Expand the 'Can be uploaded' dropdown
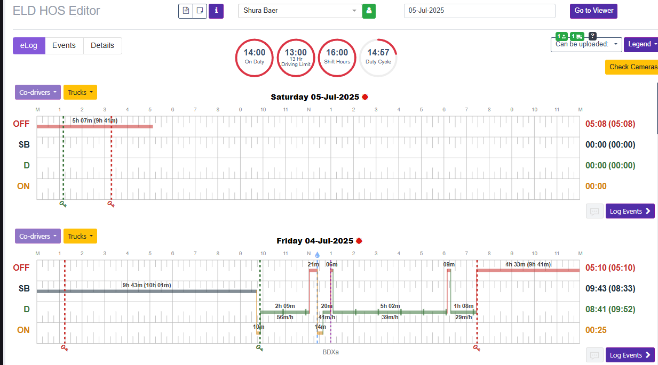 (x=586, y=44)
